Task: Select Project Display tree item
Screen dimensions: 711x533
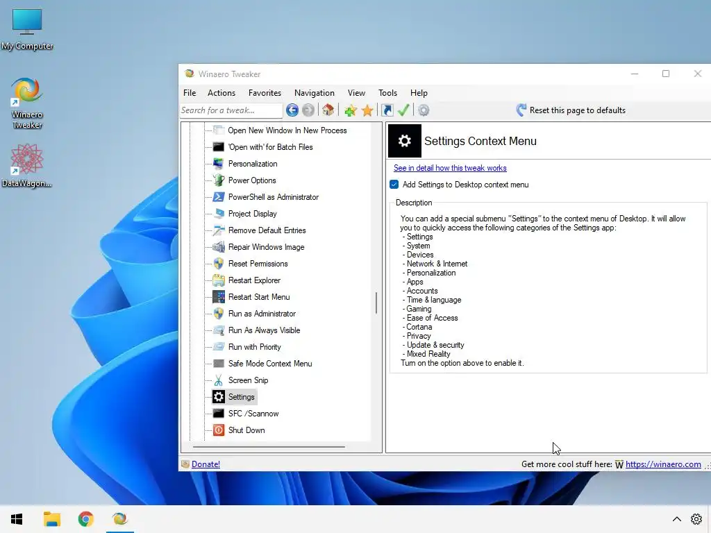Action: point(252,214)
